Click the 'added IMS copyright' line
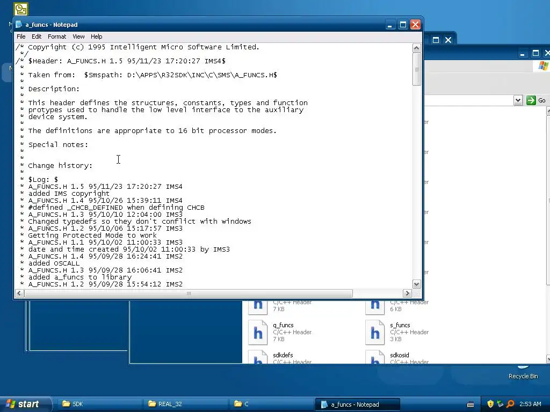Viewport: 550px width, 412px height. 69,194
